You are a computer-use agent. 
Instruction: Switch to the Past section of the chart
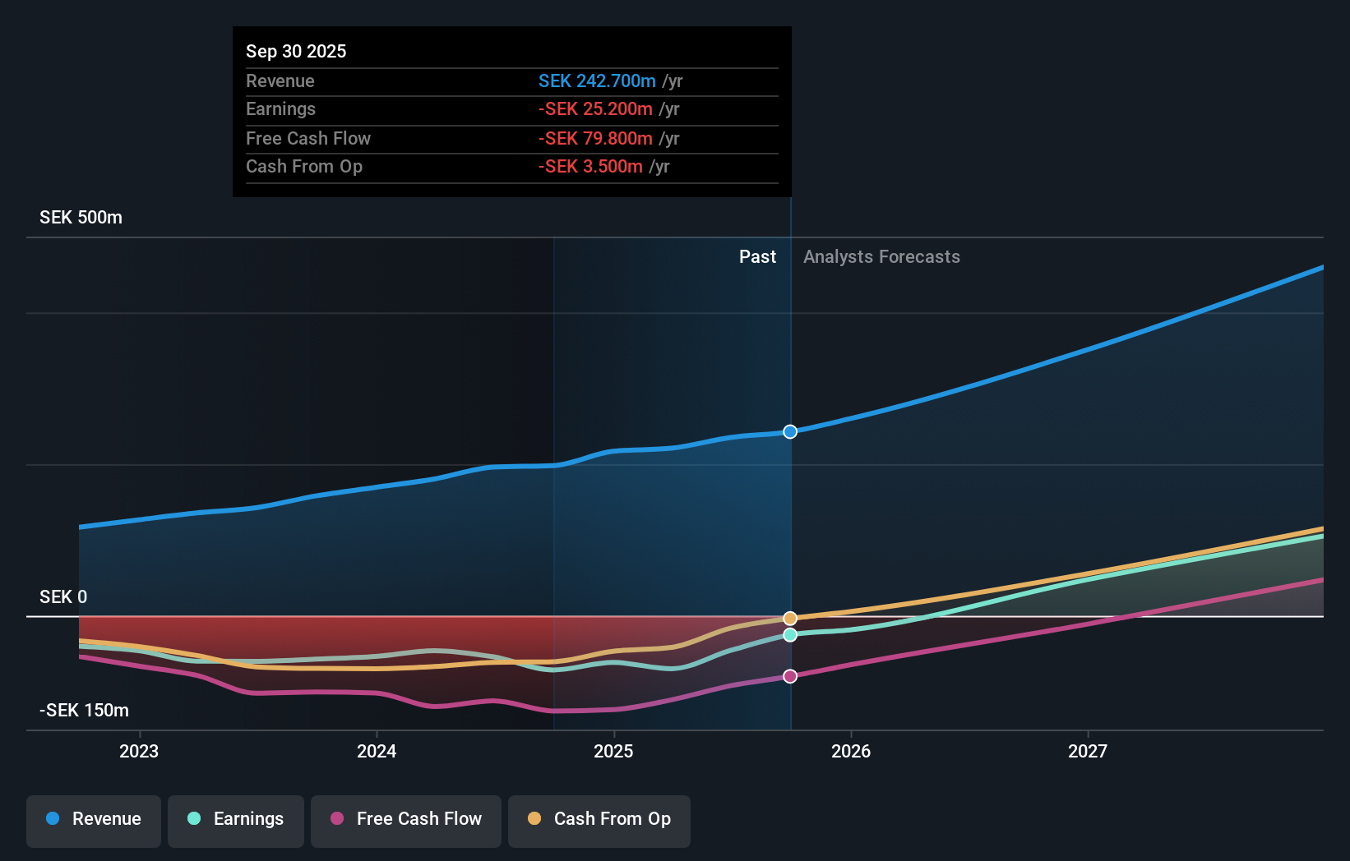757,256
